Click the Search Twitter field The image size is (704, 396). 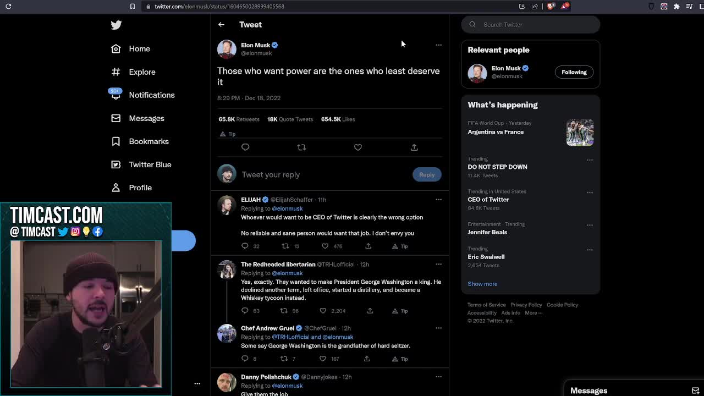coord(531,24)
